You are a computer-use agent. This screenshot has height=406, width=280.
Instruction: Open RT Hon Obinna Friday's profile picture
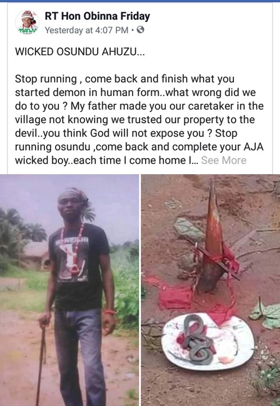pyautogui.click(x=28, y=23)
